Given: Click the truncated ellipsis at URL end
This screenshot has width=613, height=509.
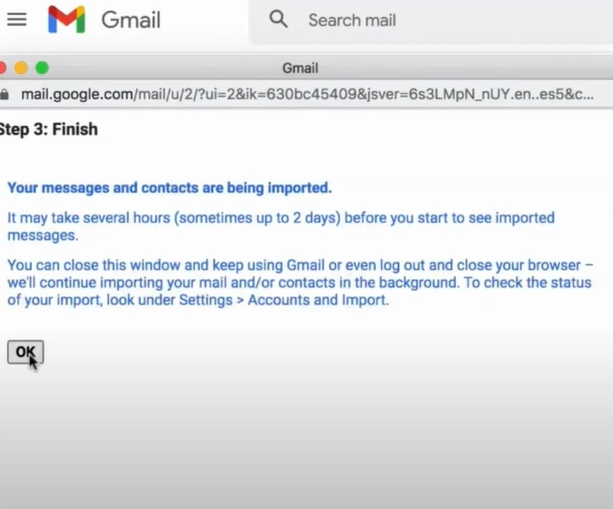Looking at the screenshot, I should 586,95.
